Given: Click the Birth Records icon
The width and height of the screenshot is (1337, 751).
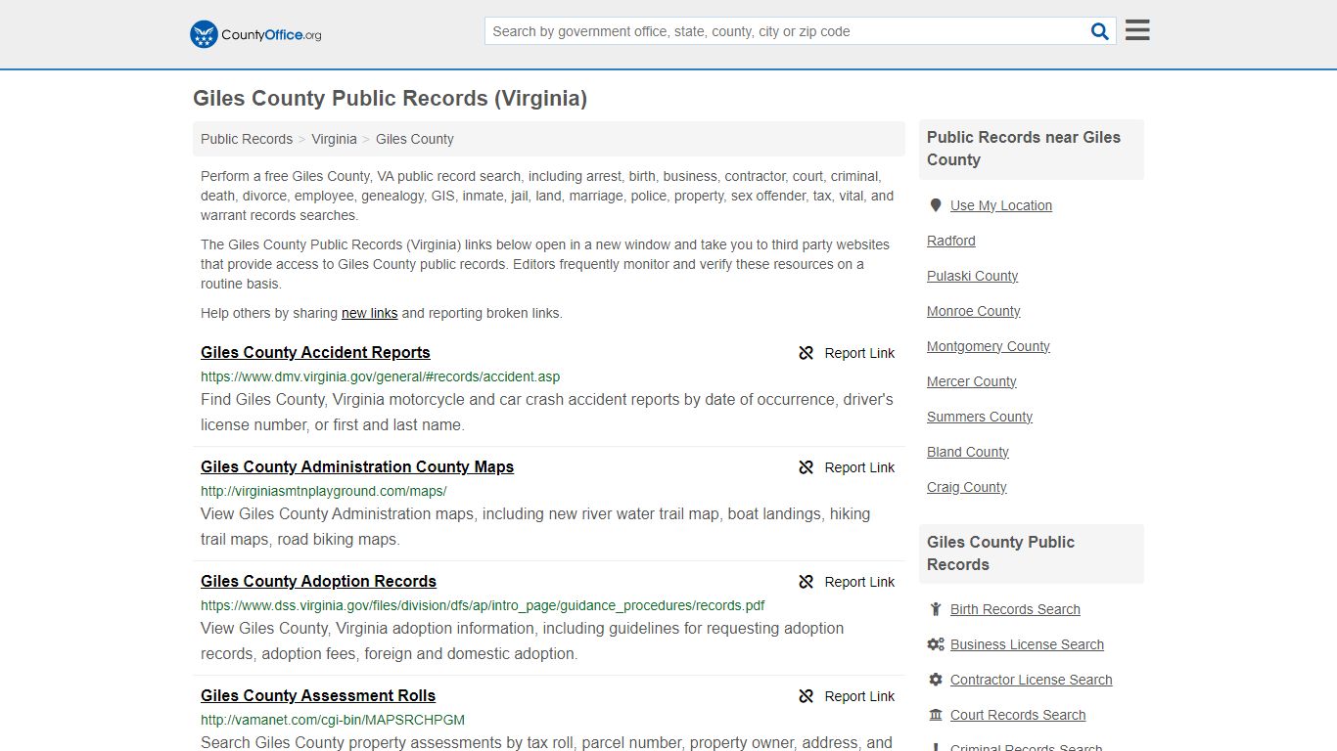Looking at the screenshot, I should (x=936, y=609).
